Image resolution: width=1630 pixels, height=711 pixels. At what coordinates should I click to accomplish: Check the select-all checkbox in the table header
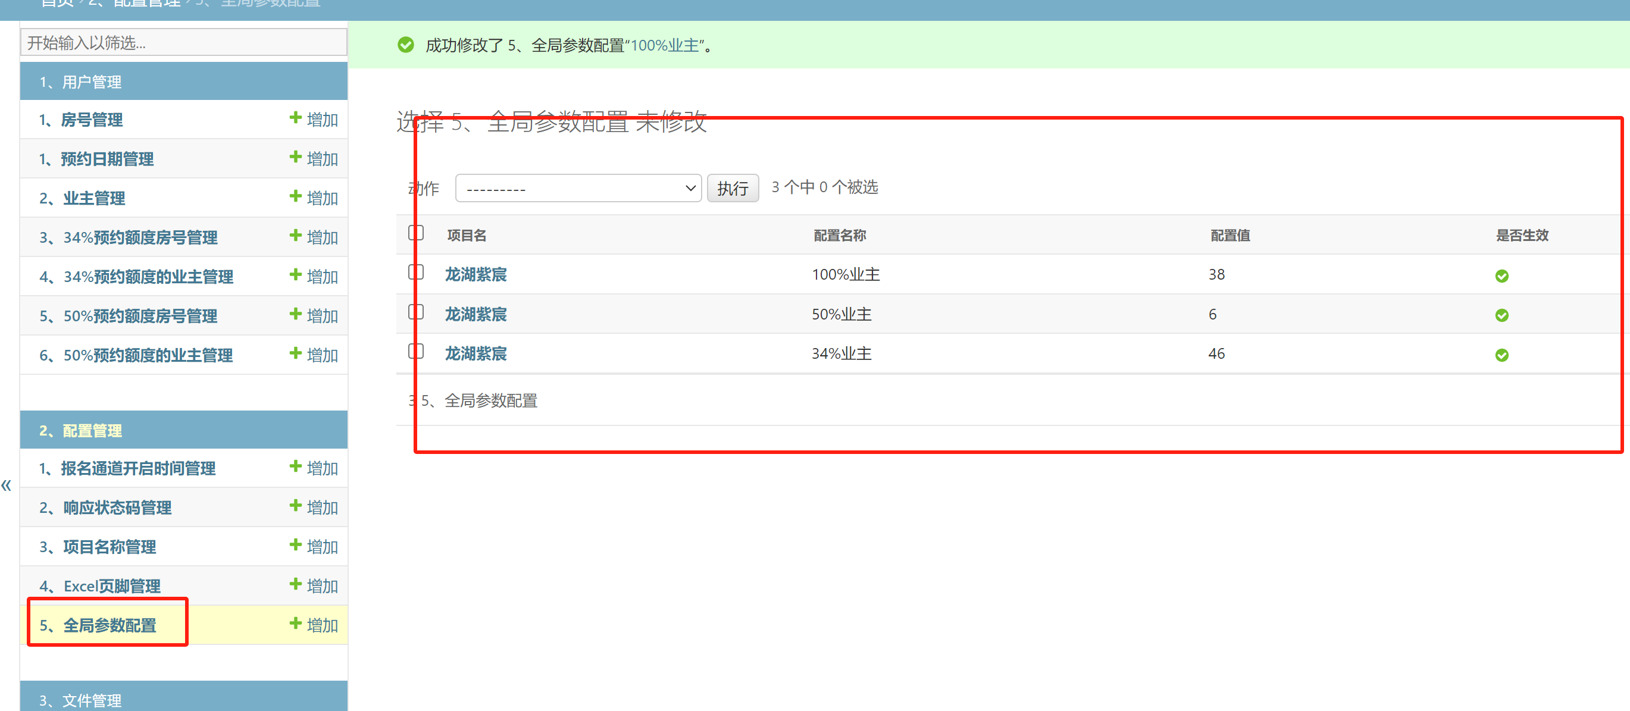[x=416, y=233]
